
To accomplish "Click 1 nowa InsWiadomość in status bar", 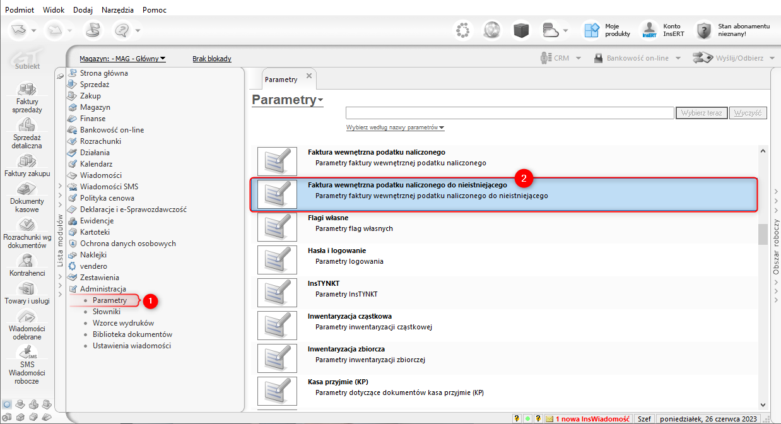I will point(592,418).
